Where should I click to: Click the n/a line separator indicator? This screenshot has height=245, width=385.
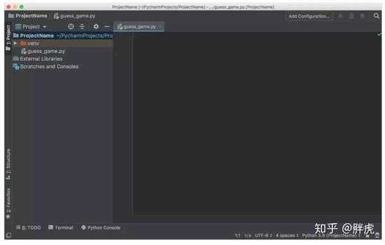248,235
